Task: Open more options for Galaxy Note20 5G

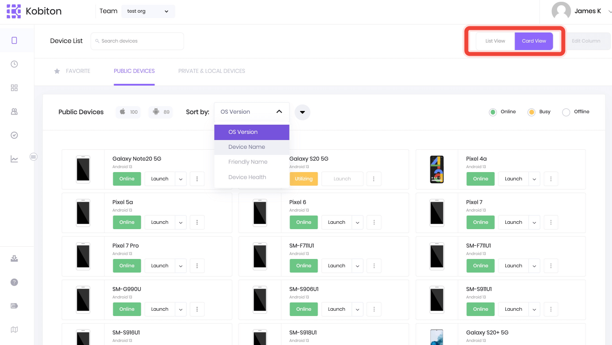Action: pyautogui.click(x=197, y=179)
